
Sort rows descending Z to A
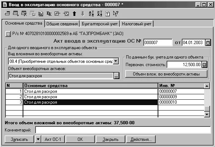point(100,14)
